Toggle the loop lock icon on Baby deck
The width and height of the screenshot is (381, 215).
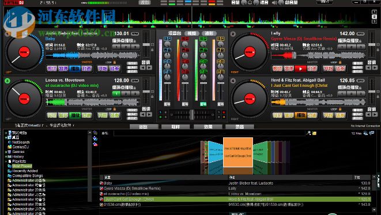click(x=115, y=62)
